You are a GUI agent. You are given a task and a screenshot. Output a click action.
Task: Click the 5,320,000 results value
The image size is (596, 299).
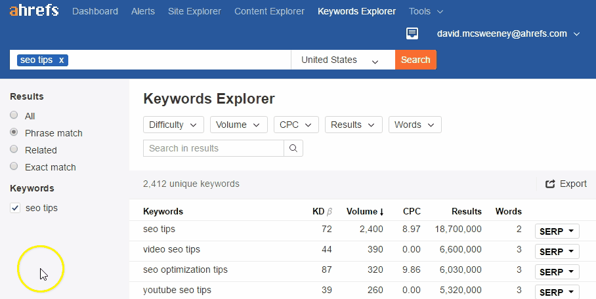(x=461, y=290)
